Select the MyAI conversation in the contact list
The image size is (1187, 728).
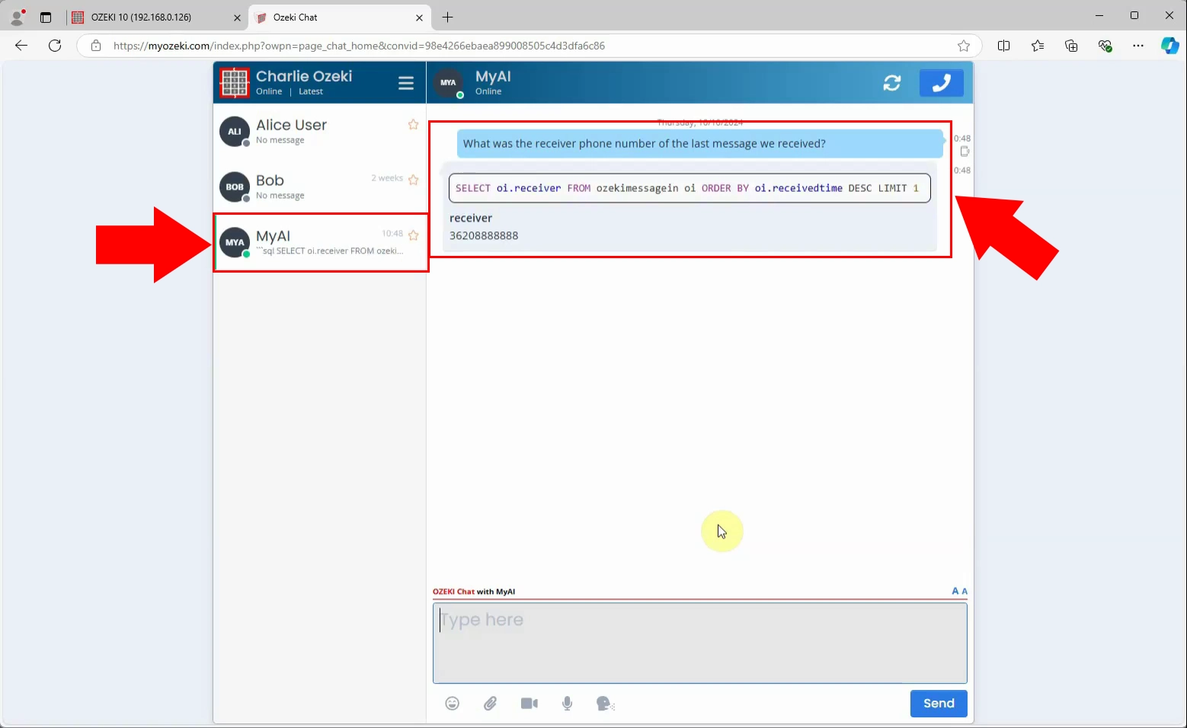coord(320,242)
